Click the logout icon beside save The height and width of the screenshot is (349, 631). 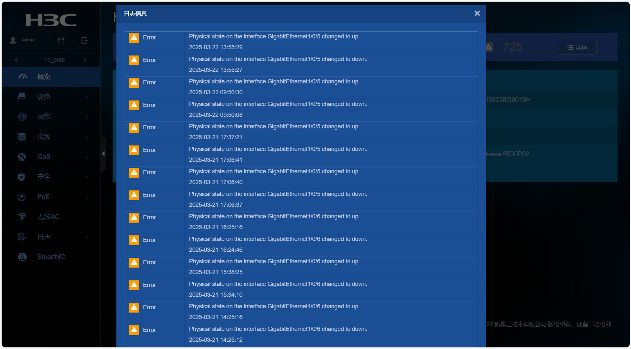pyautogui.click(x=85, y=40)
